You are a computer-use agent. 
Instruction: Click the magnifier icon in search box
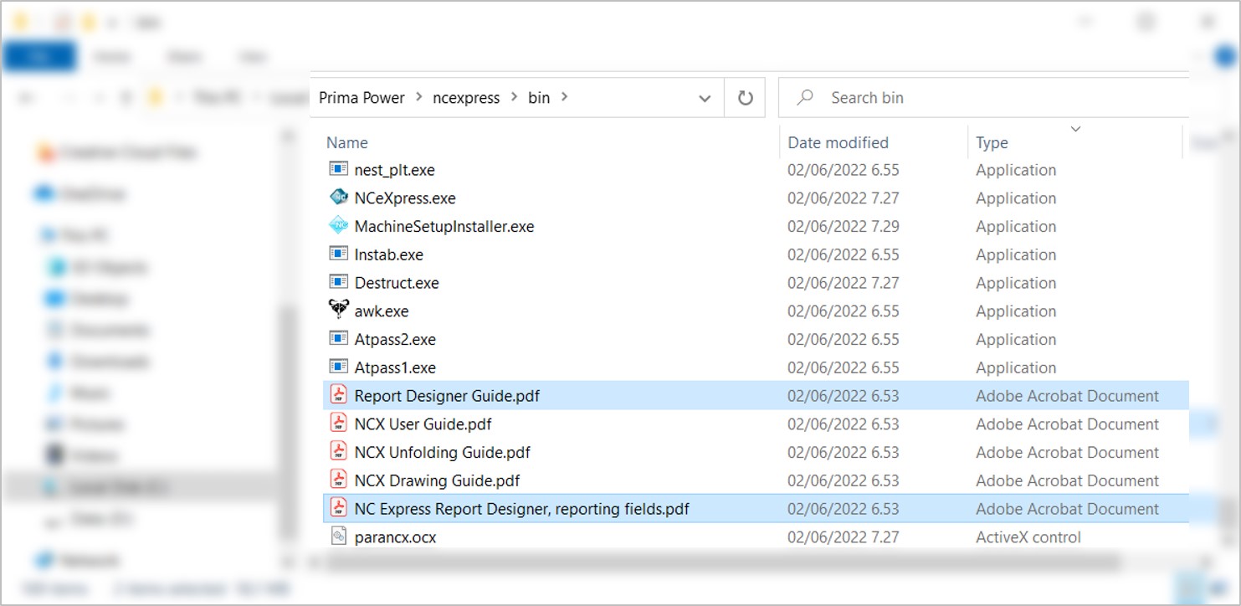click(805, 98)
